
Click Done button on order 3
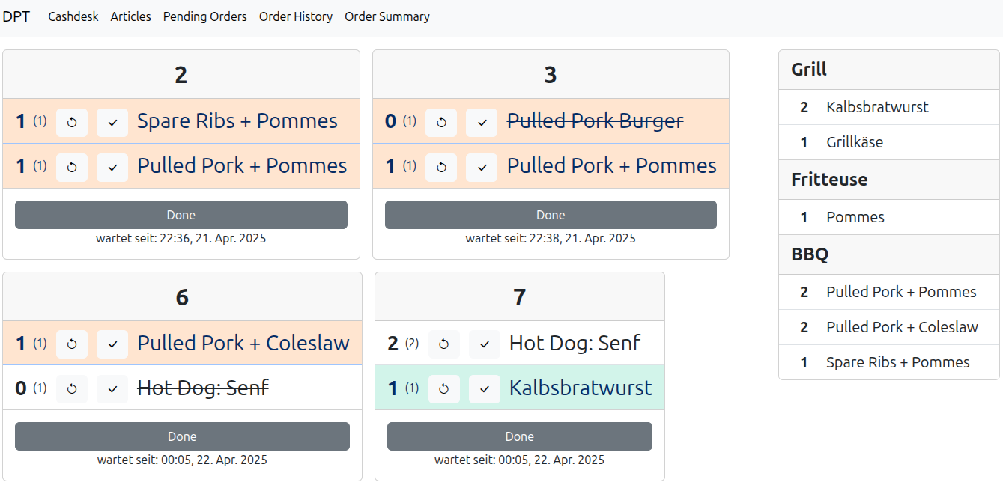(x=551, y=215)
